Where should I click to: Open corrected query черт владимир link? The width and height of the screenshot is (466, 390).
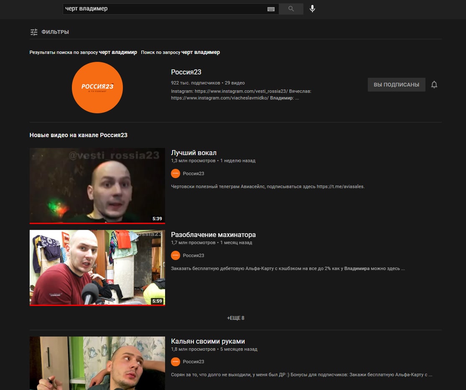(118, 52)
